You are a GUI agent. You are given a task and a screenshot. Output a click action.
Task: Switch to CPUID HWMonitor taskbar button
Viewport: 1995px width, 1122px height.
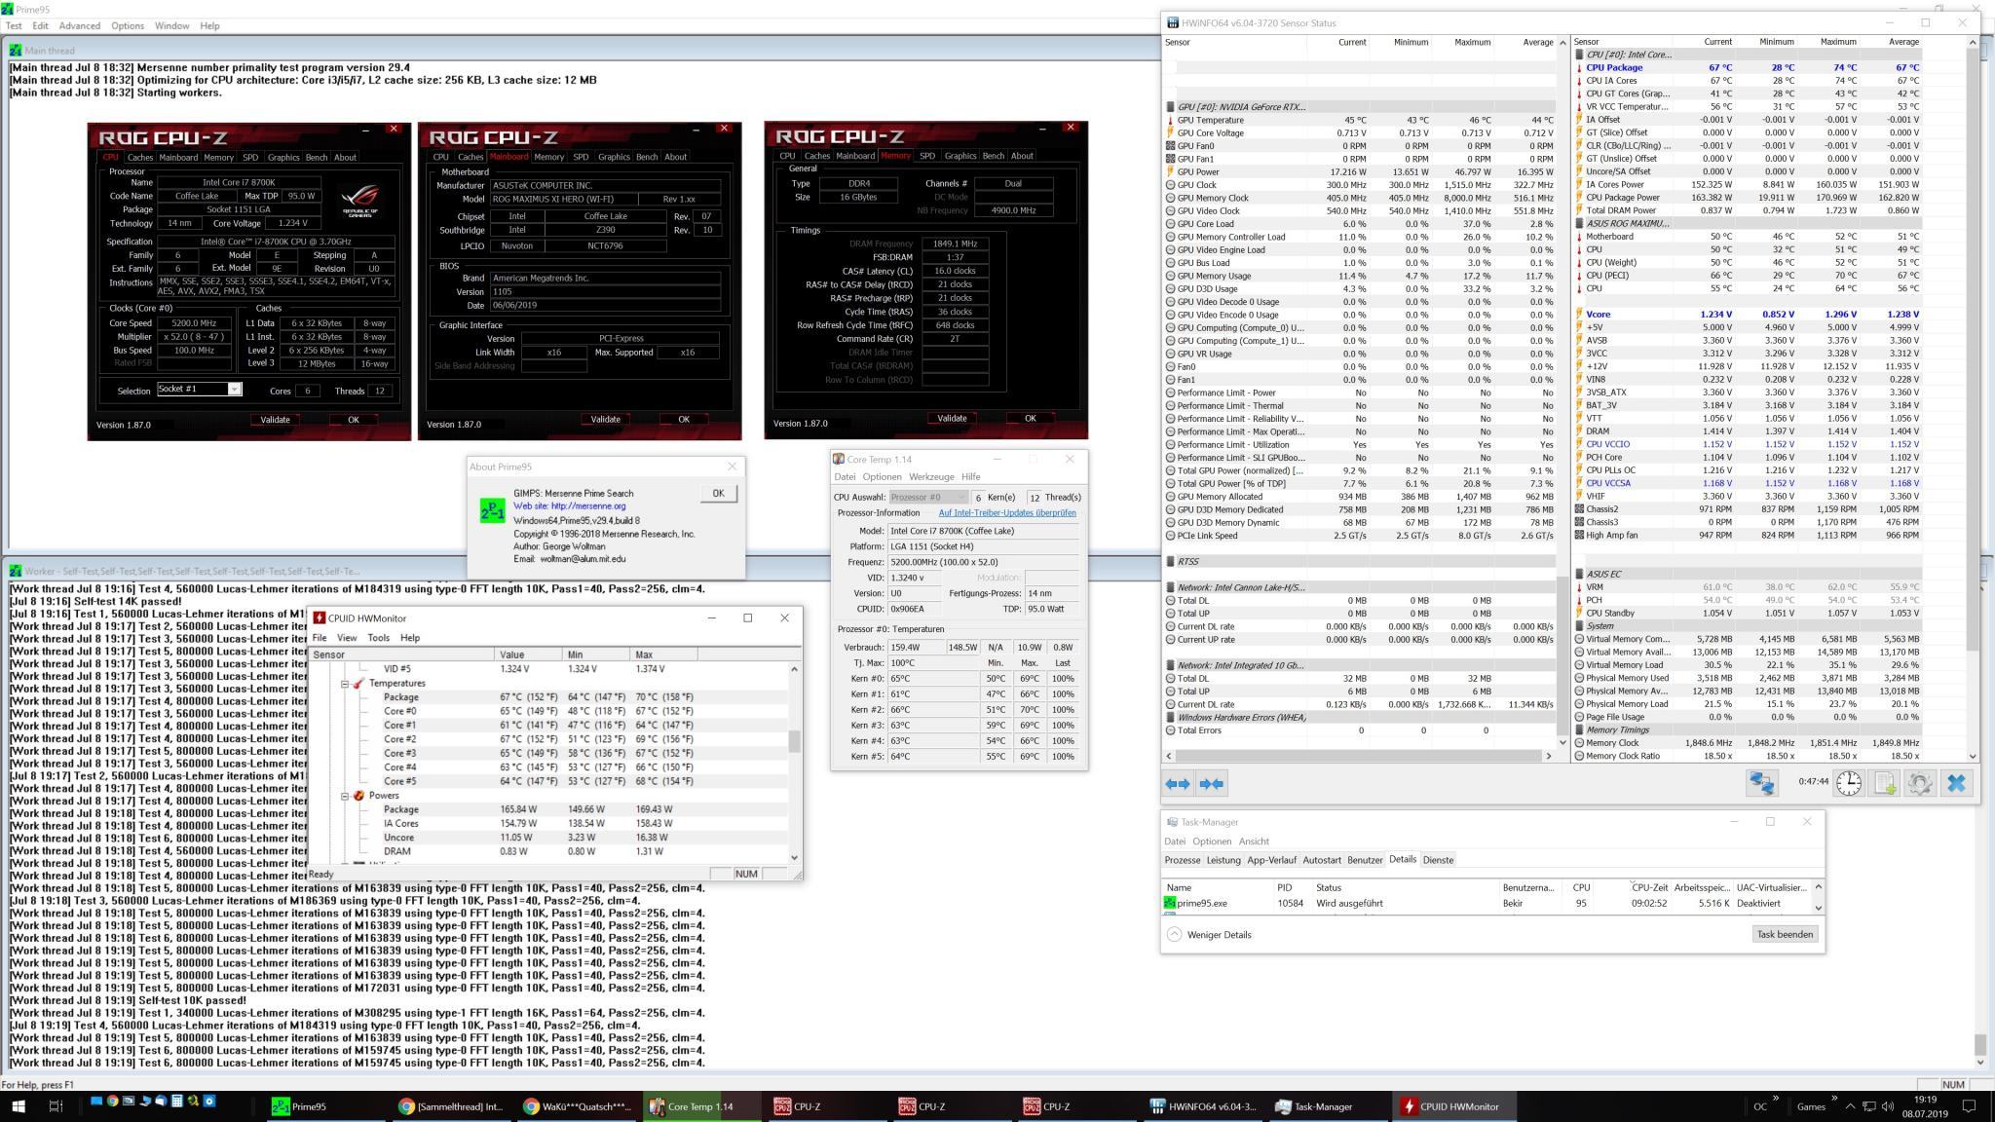click(1455, 1106)
